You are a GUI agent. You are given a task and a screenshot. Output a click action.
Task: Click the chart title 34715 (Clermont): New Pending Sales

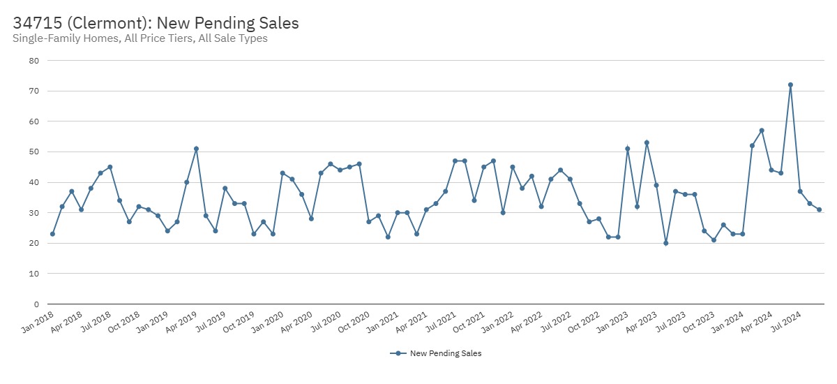pos(156,23)
